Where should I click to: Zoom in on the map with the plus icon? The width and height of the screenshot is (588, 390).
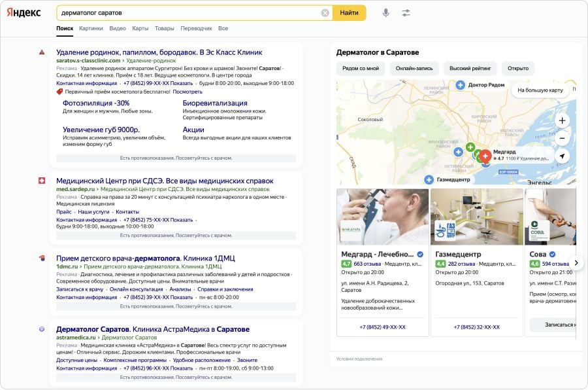click(x=561, y=122)
